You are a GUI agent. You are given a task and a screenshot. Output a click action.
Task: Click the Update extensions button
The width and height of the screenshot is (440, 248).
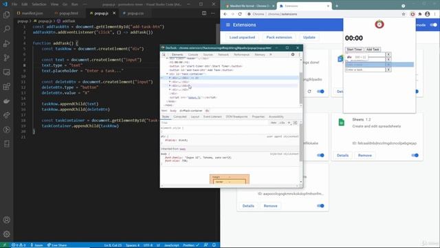point(309,37)
